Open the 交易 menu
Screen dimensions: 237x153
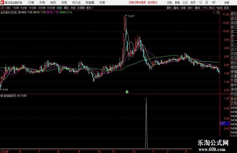pos(102,3)
